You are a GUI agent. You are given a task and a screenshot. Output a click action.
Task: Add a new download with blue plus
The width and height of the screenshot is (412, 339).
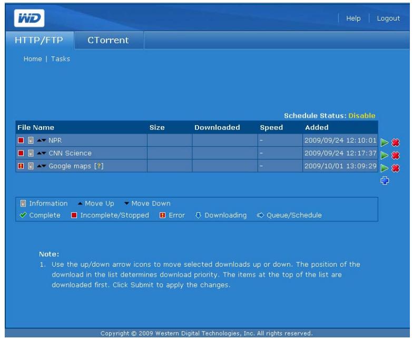pyautogui.click(x=385, y=181)
